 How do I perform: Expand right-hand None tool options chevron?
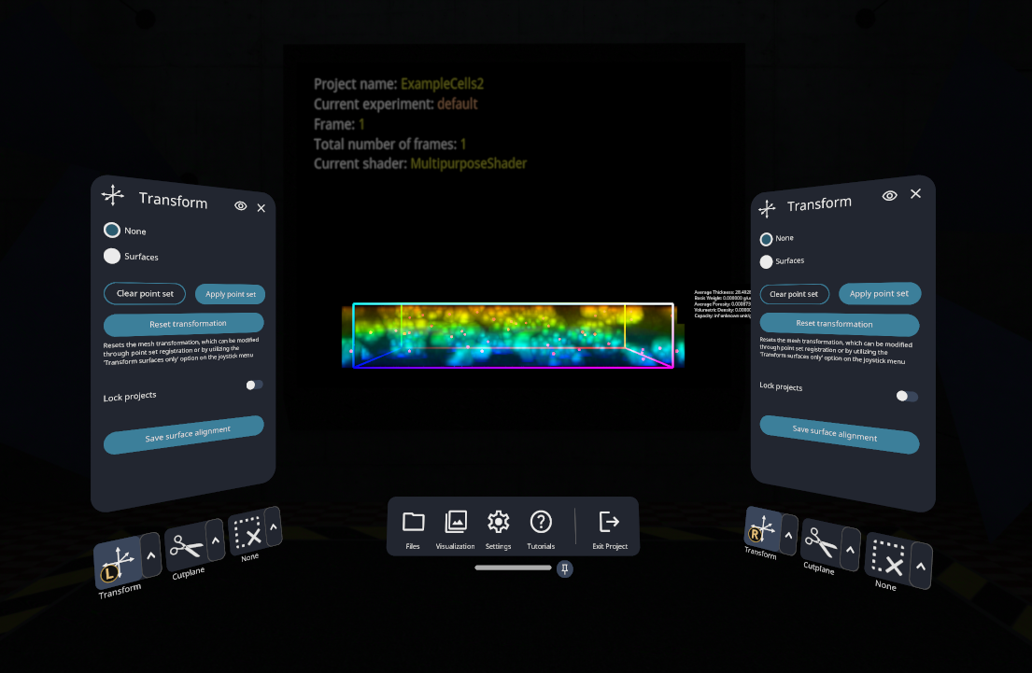(921, 566)
